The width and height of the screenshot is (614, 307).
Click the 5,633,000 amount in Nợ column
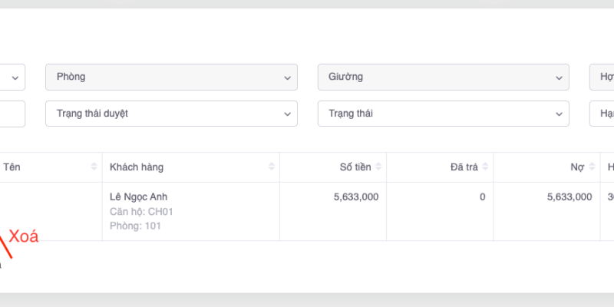click(569, 197)
